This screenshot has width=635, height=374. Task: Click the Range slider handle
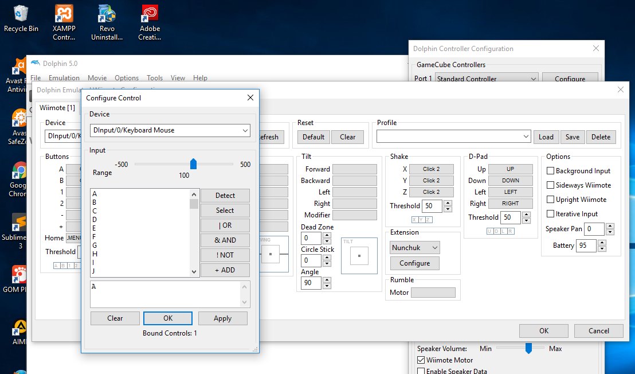(193, 163)
